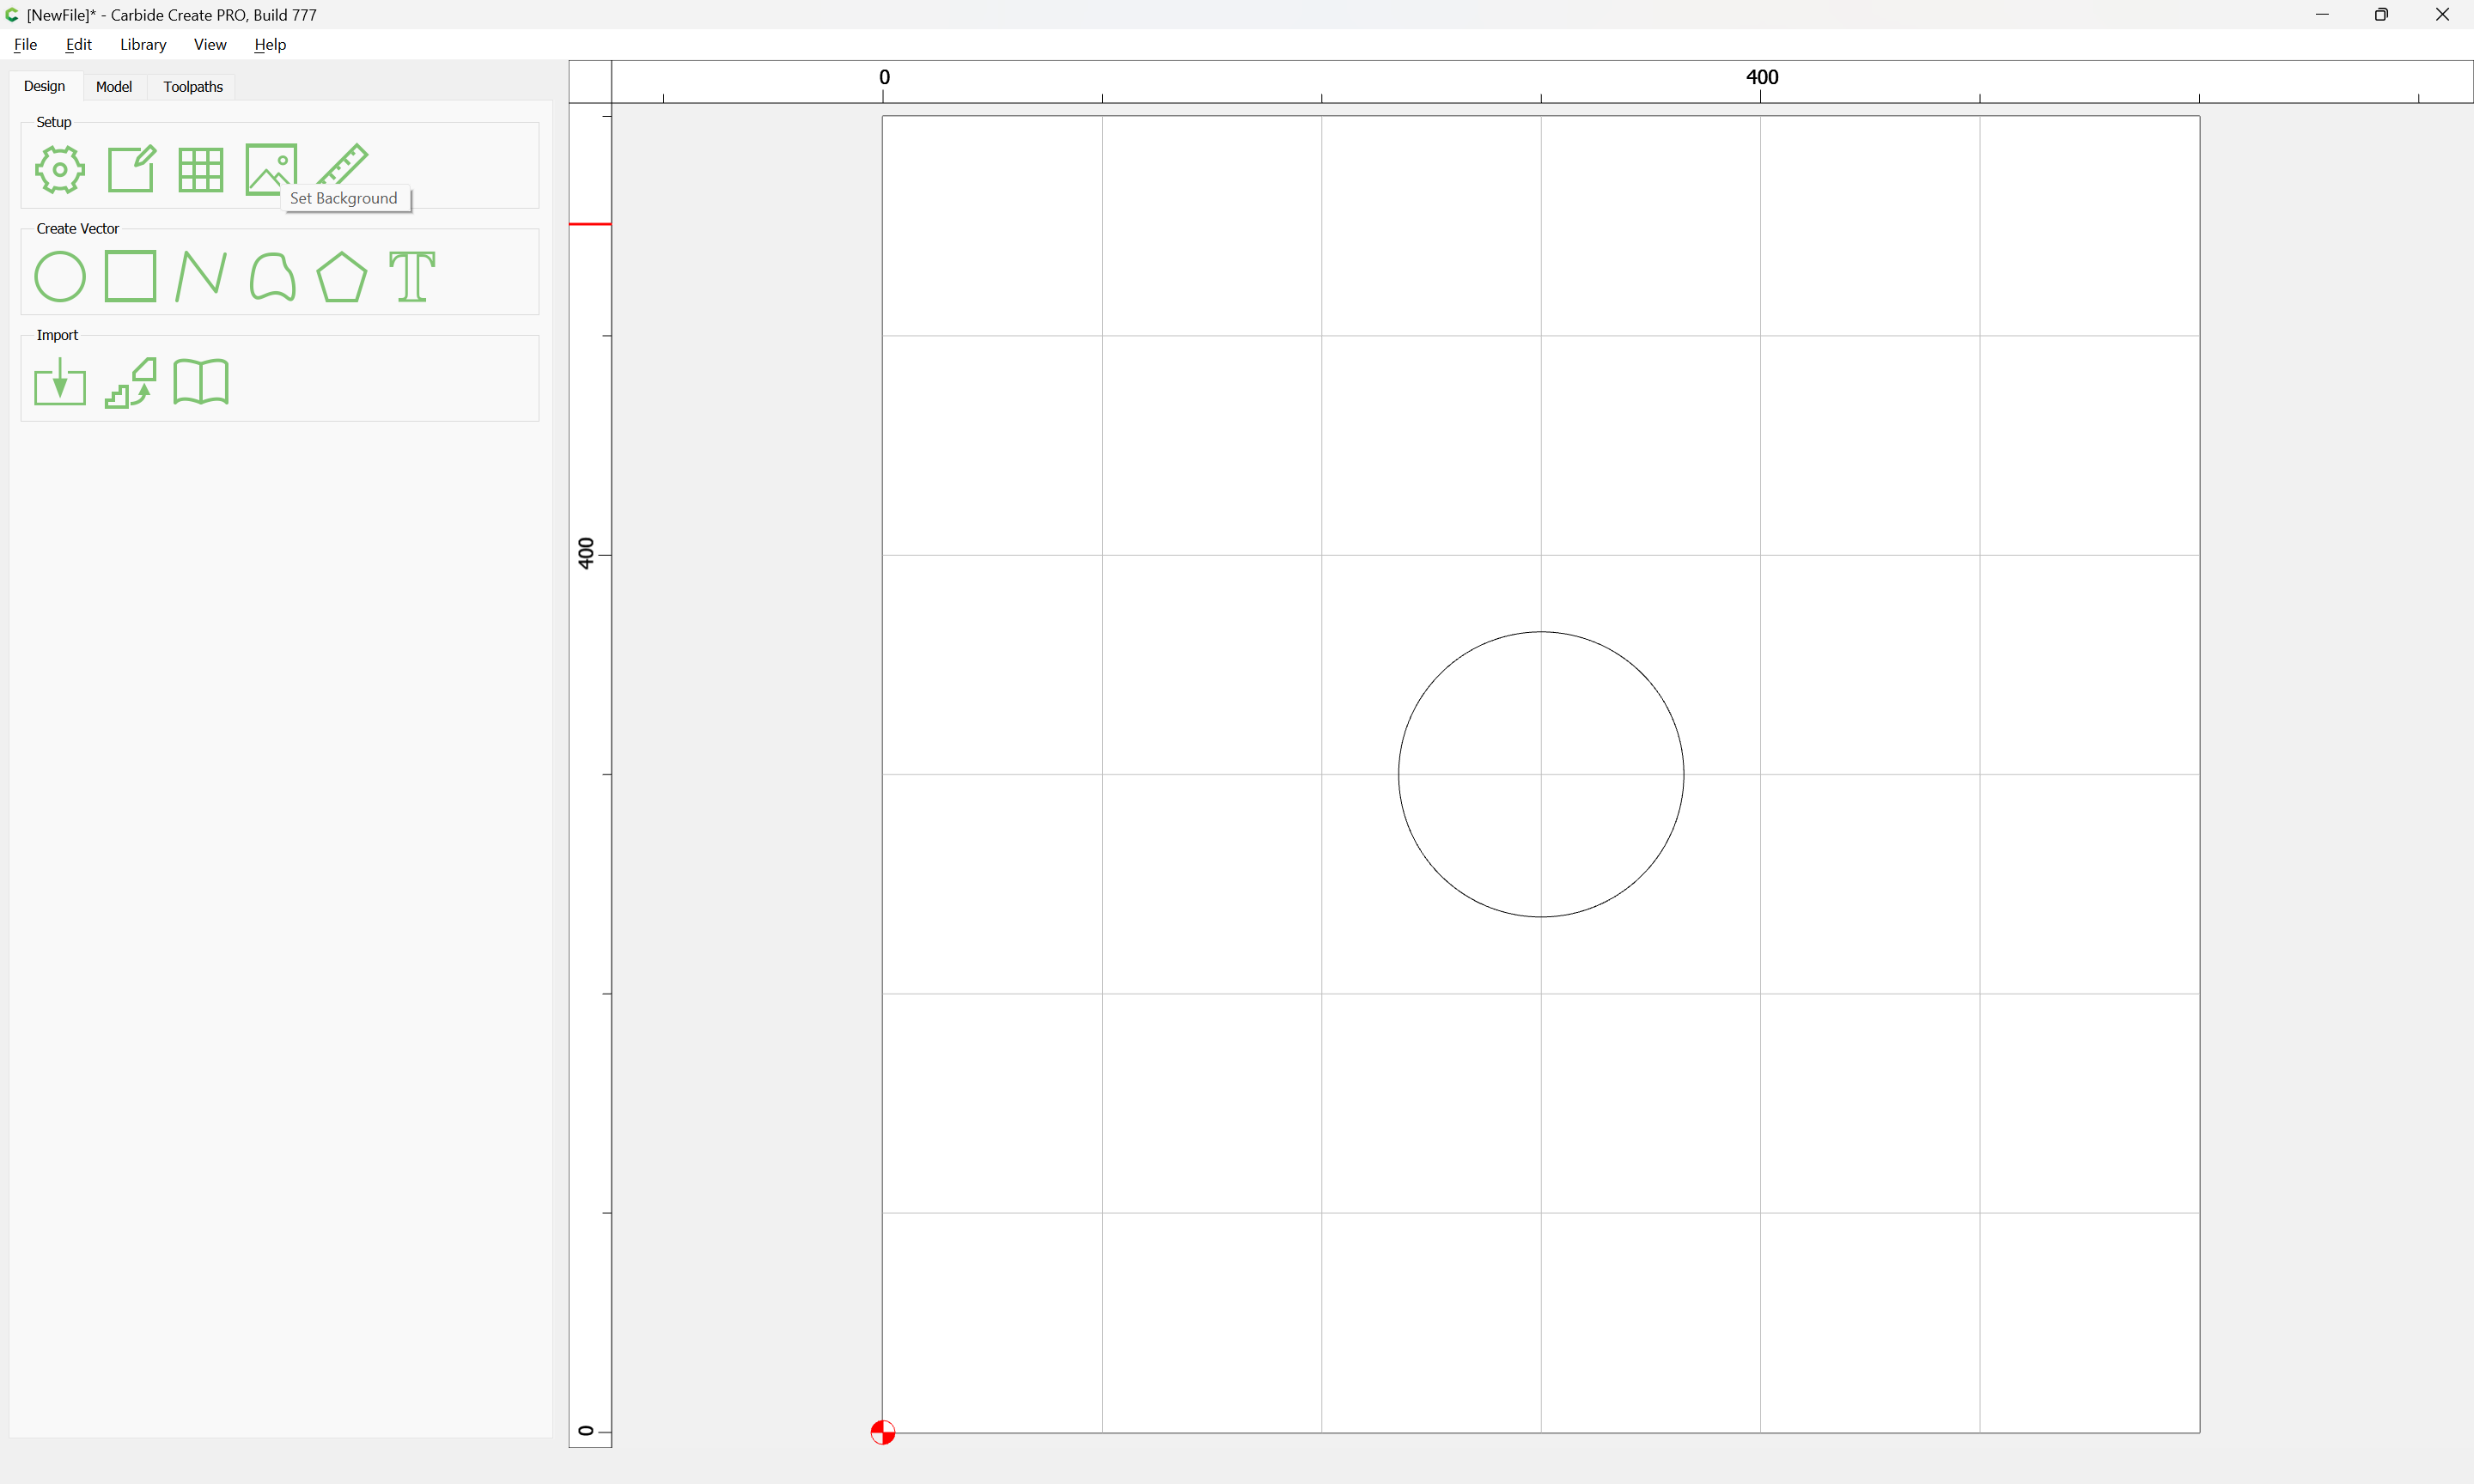Select the Curve shape tool
Image resolution: width=2474 pixels, height=1484 pixels.
pos(272,276)
